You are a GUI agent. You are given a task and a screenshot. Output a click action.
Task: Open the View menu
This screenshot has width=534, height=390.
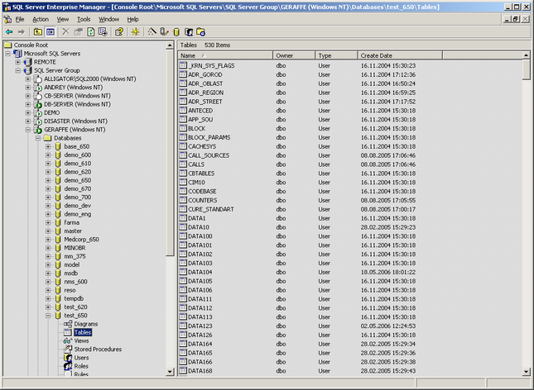click(63, 19)
